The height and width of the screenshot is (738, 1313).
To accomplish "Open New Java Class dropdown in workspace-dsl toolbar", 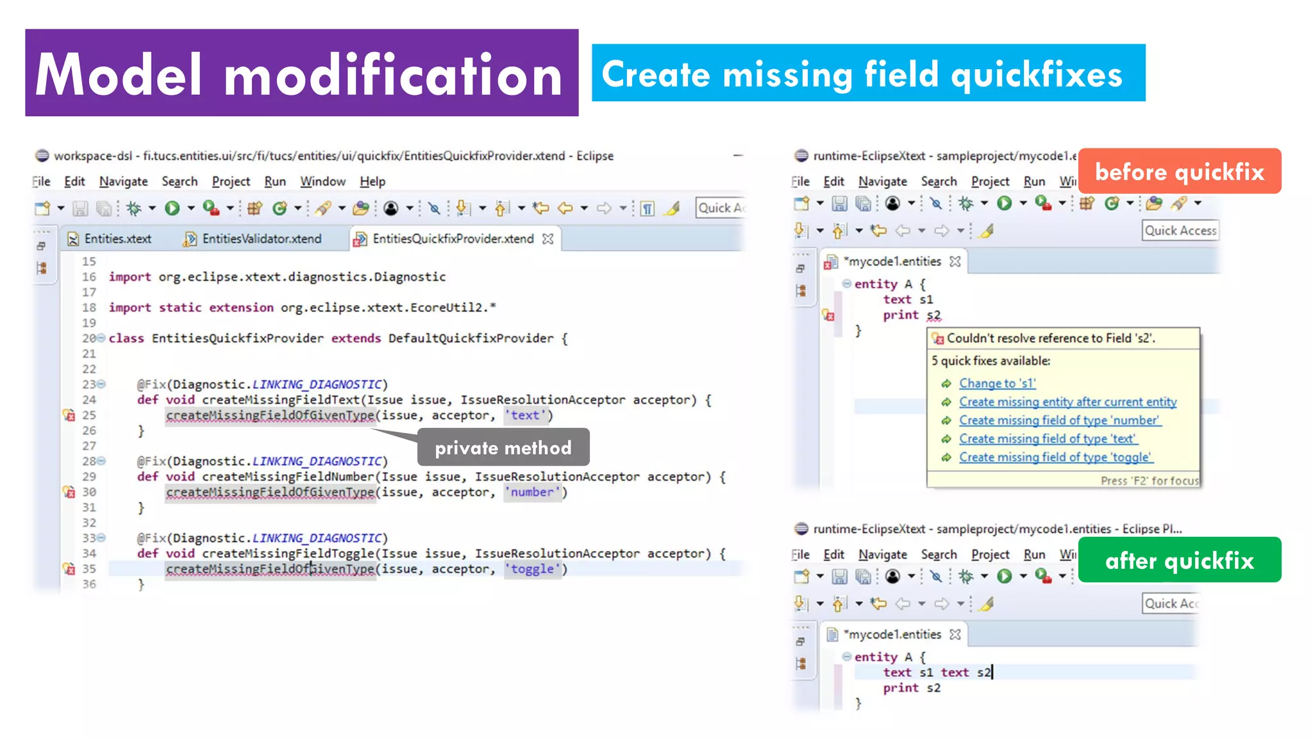I will pos(297,208).
